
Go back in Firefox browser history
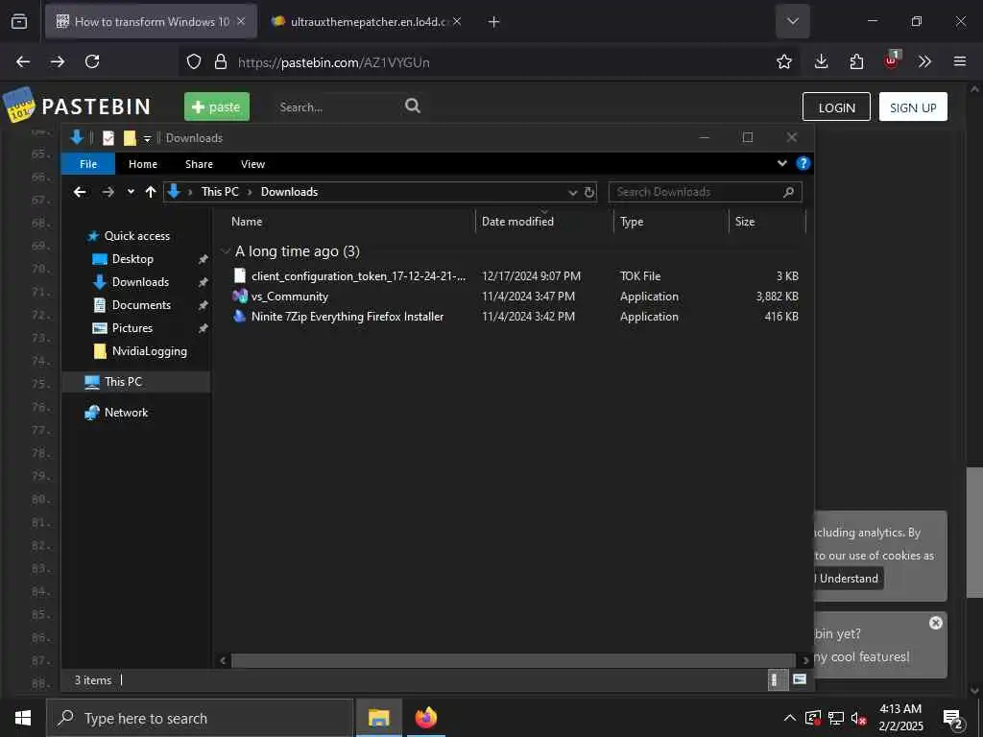tap(23, 61)
